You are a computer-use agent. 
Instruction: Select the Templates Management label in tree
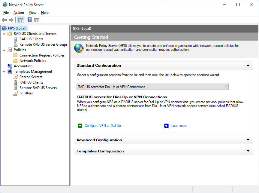33,72
